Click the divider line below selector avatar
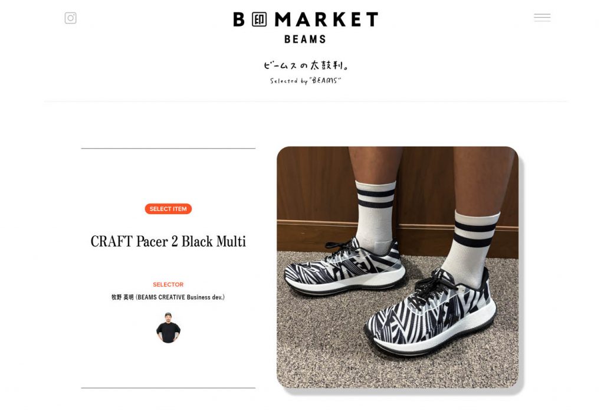604x410 pixels. [168, 388]
